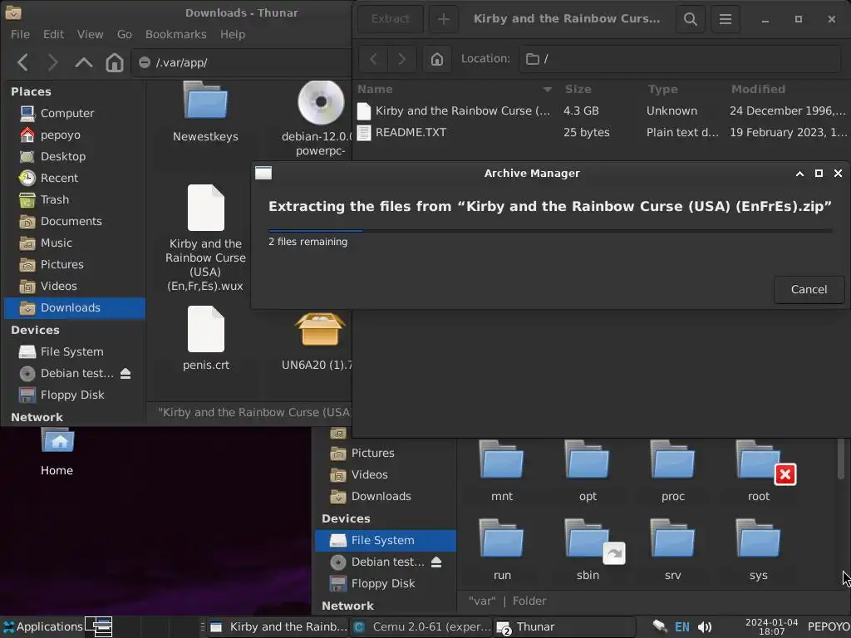Eject Debian test device in lower Thunar sidebar
The width and height of the screenshot is (851, 638).
point(435,562)
